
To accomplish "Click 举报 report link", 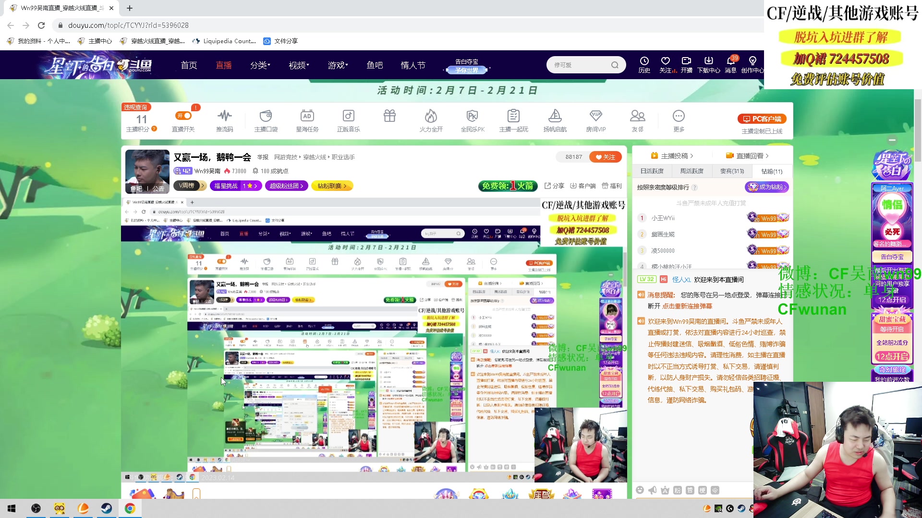I will pyautogui.click(x=263, y=157).
